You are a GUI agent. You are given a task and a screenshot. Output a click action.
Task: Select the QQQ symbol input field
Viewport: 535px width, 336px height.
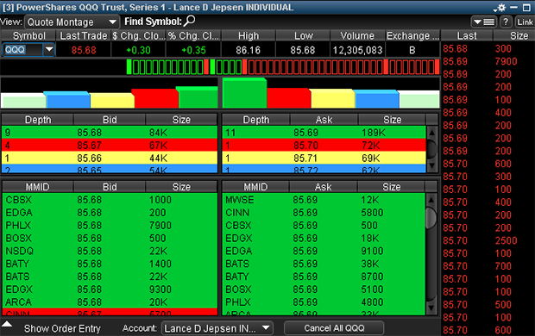click(22, 50)
